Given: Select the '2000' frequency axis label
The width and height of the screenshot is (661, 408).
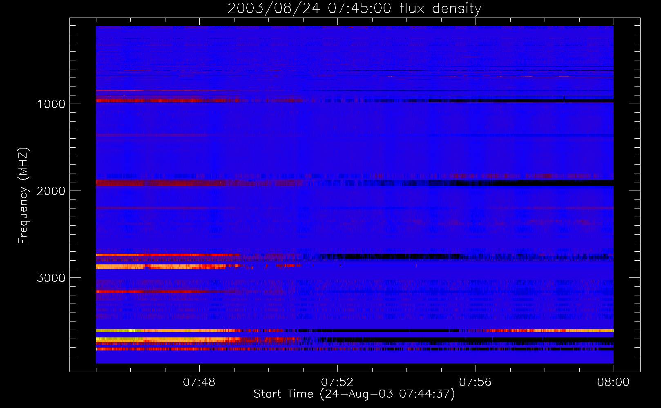Looking at the screenshot, I should pyautogui.click(x=51, y=191).
